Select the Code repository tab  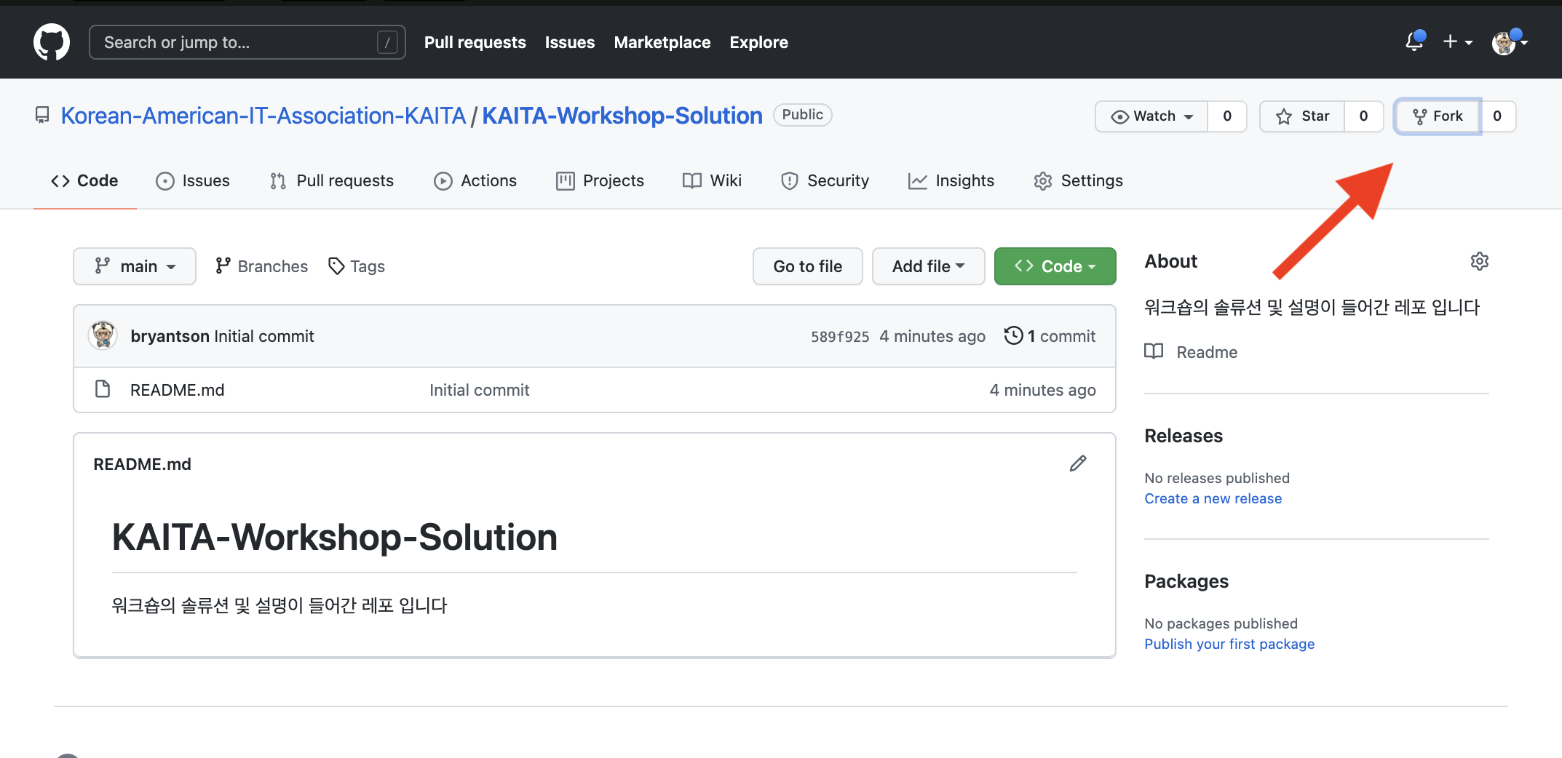(84, 180)
